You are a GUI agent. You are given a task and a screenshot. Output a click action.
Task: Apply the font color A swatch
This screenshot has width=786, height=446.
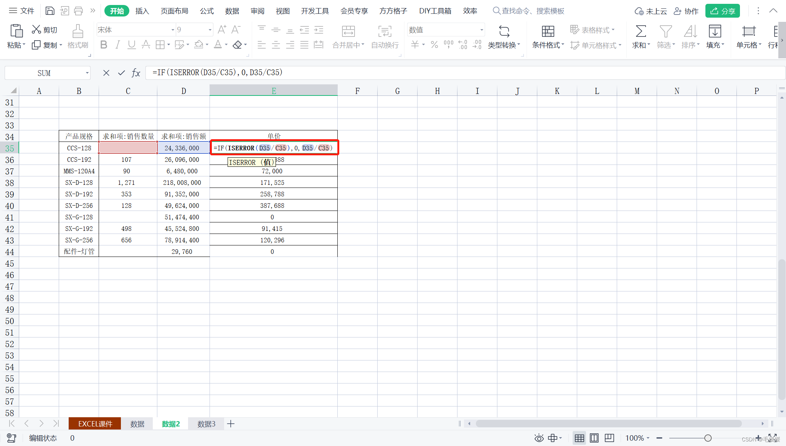point(218,45)
